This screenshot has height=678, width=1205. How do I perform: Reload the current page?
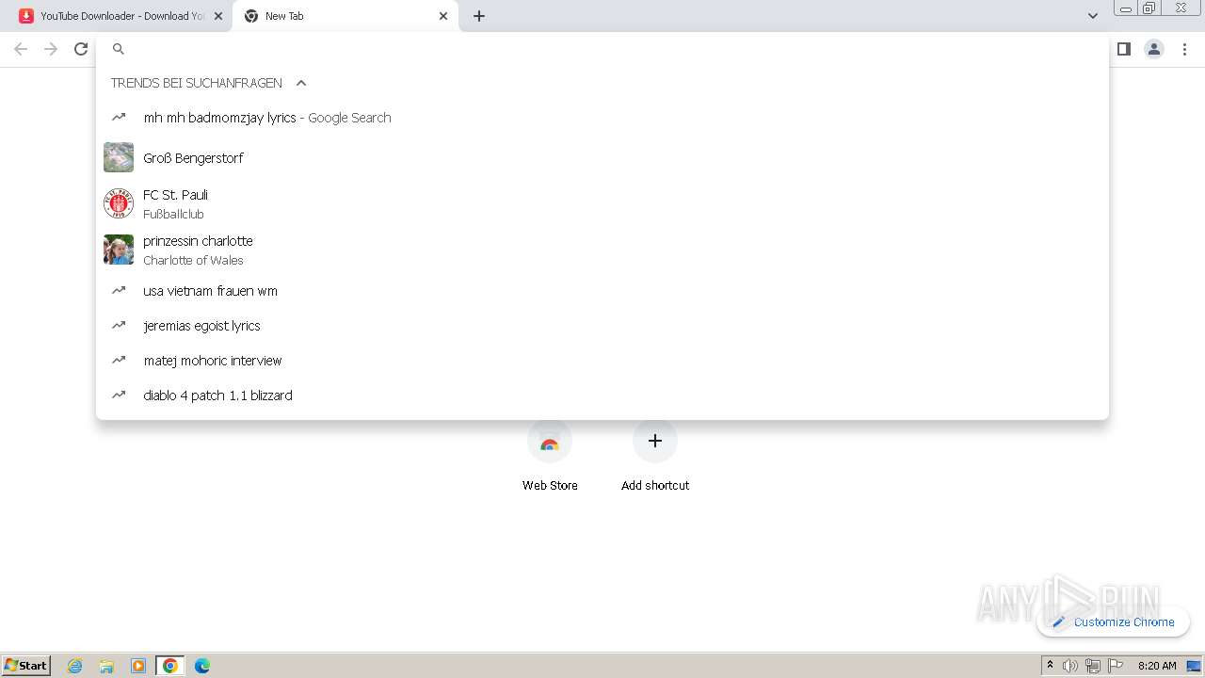click(x=81, y=49)
